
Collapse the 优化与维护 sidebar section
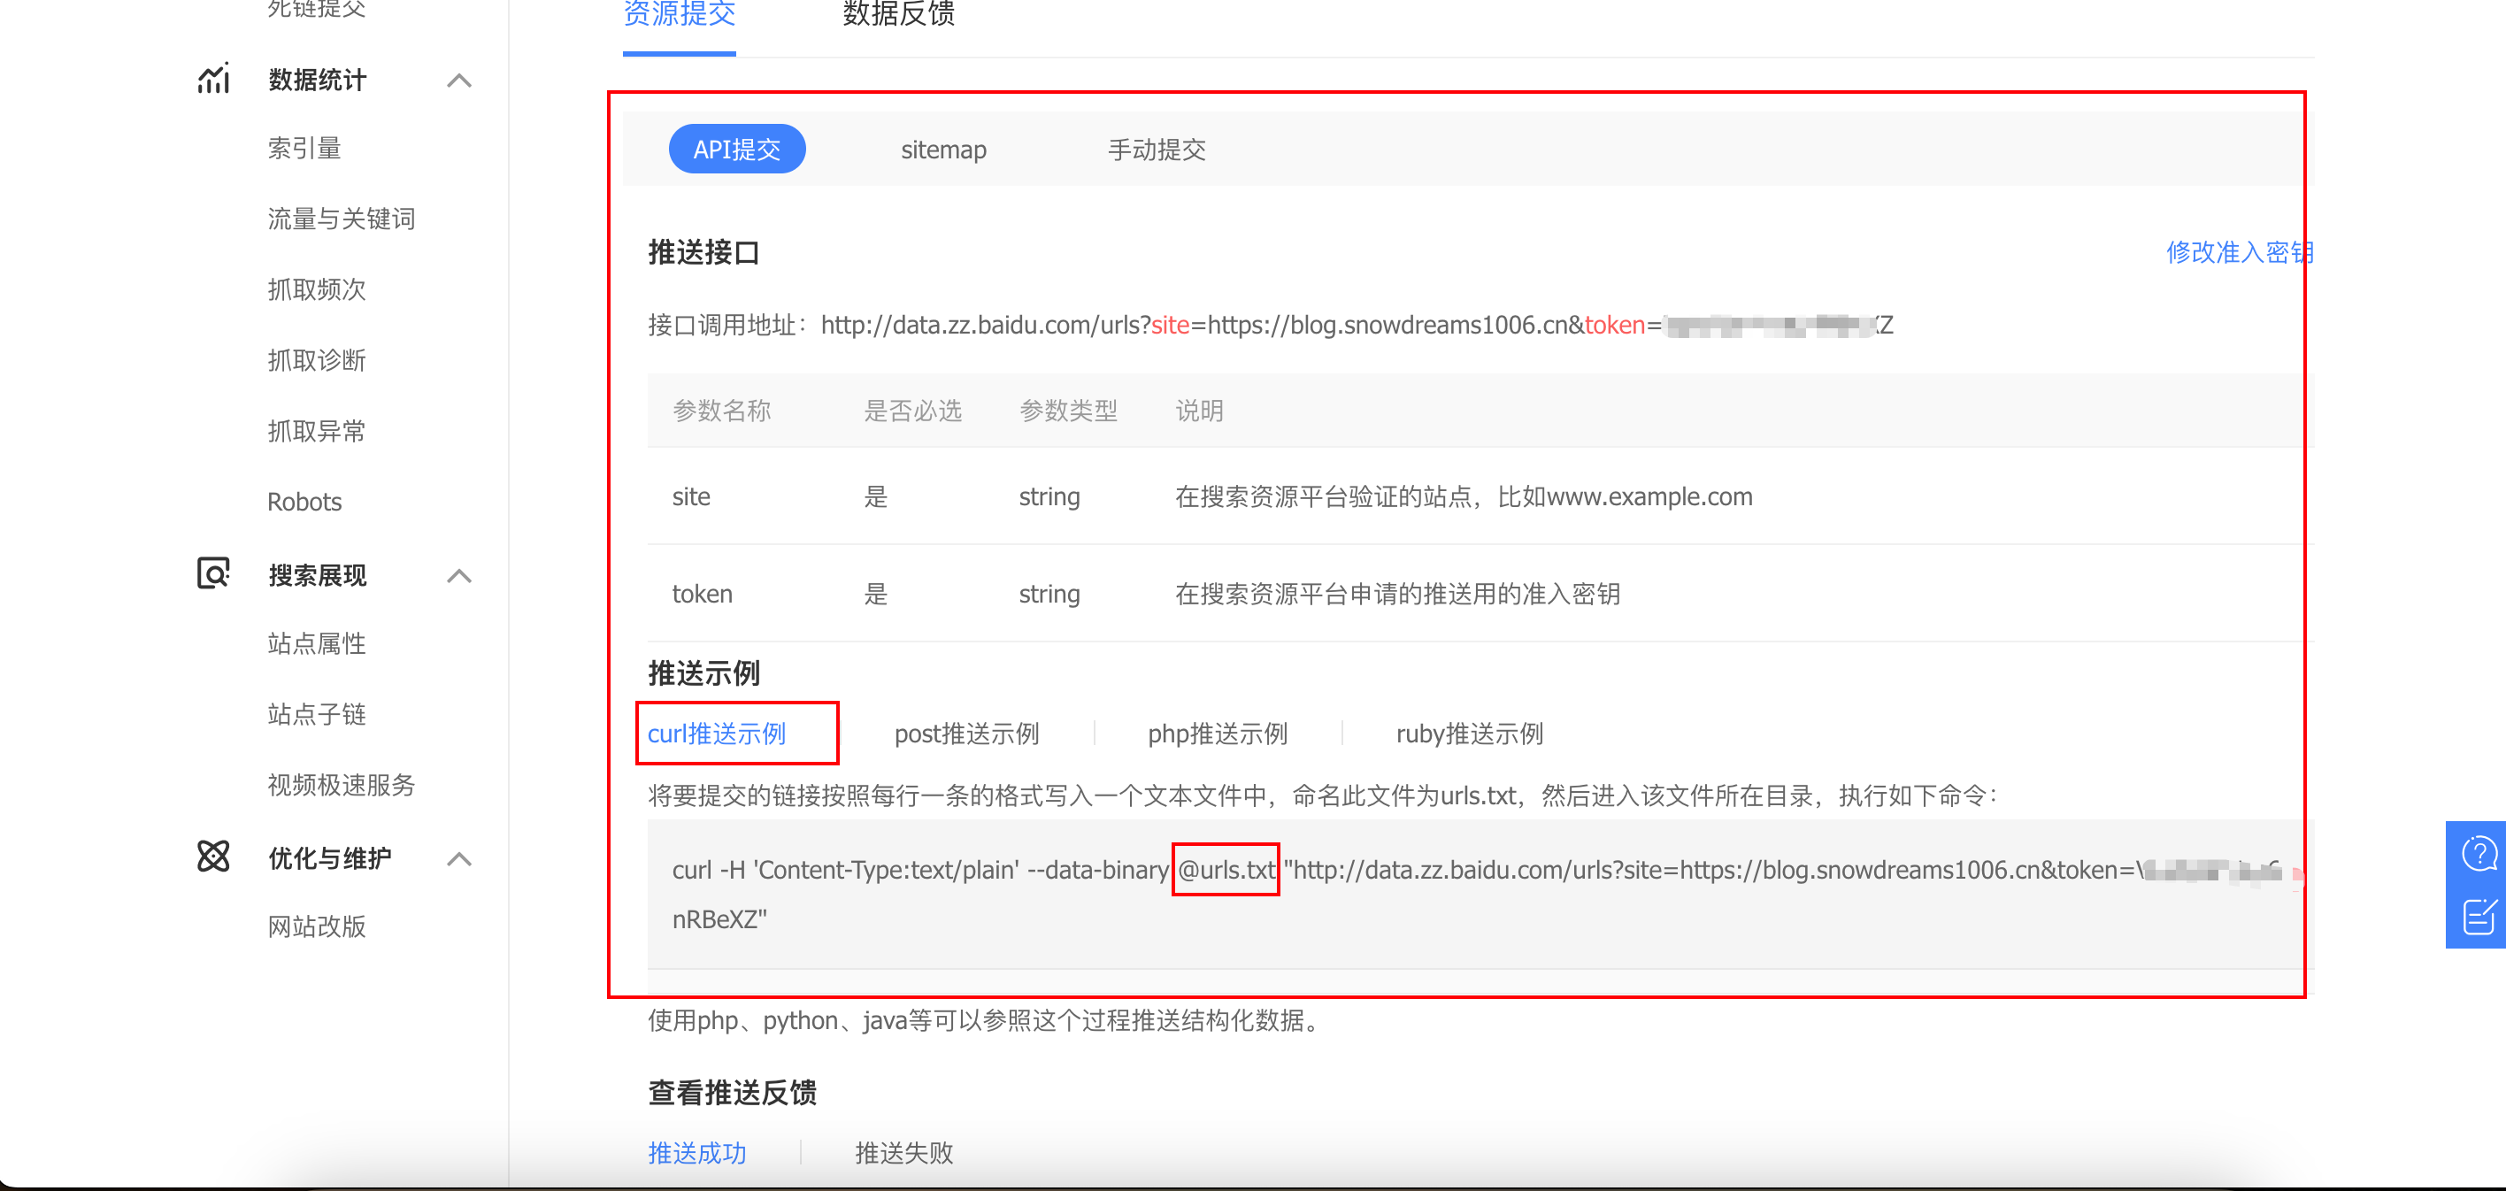click(x=459, y=859)
